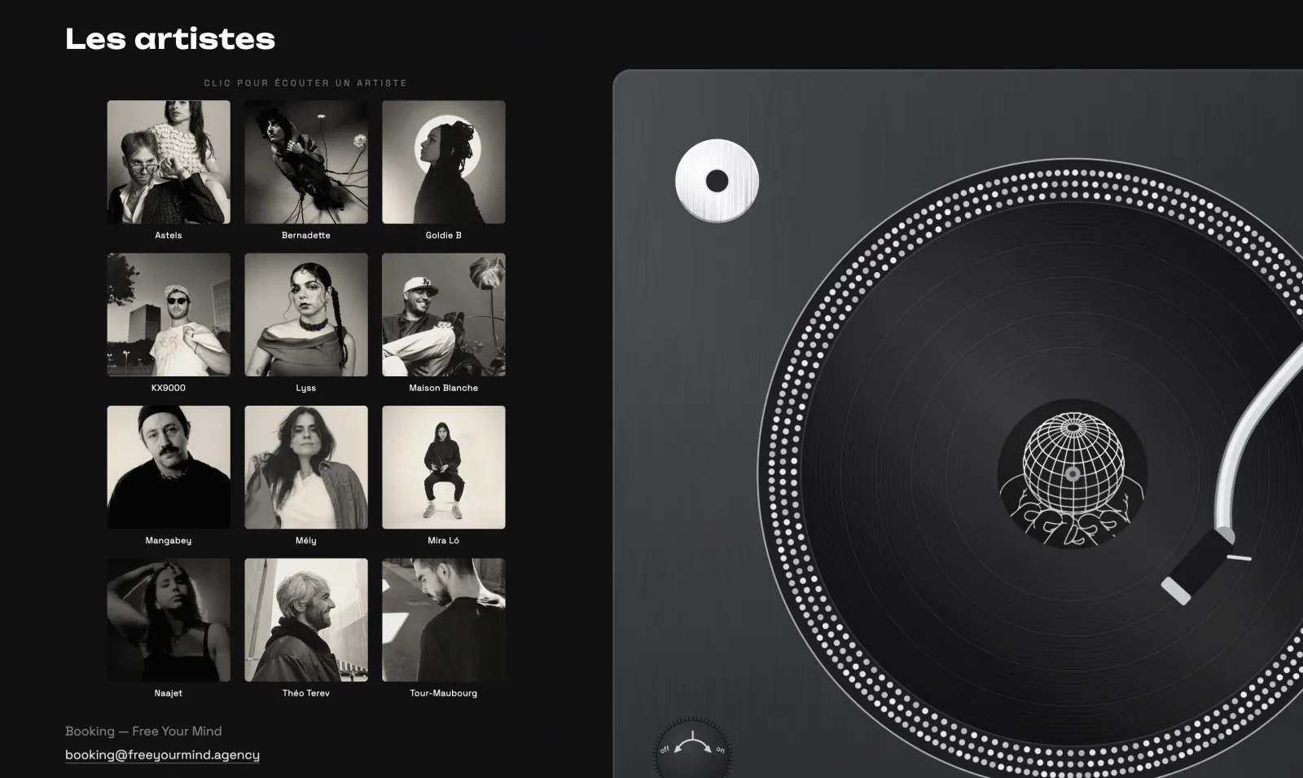Viewport: 1303px width, 778px height.
Task: Click the Lyss name label
Action: 306,388
